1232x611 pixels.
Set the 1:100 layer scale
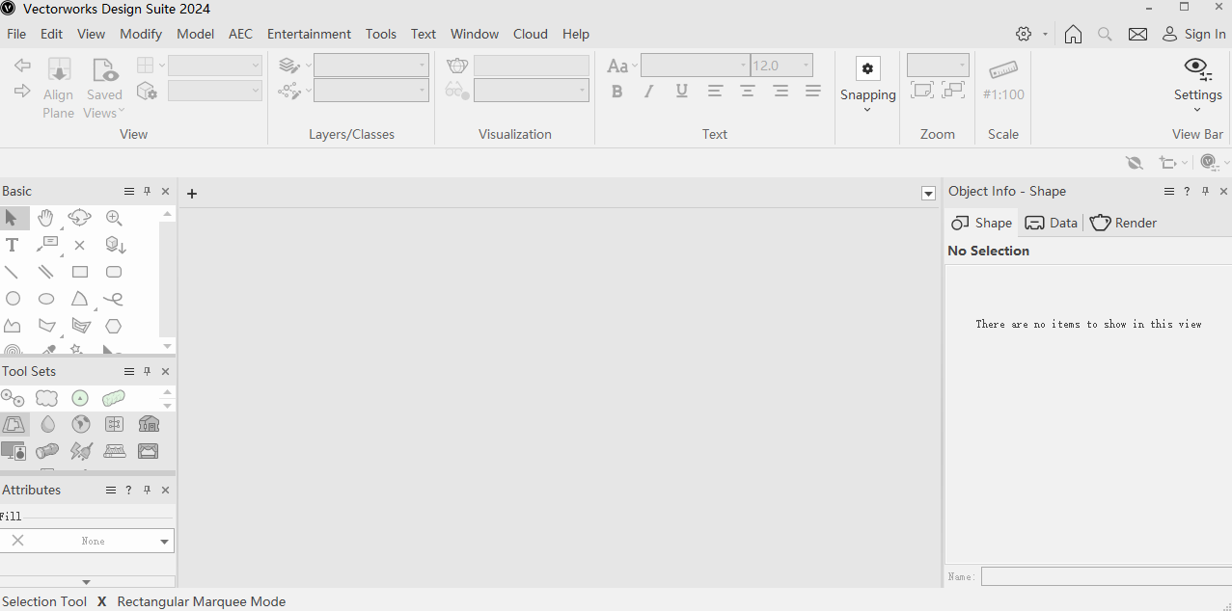(x=1003, y=79)
